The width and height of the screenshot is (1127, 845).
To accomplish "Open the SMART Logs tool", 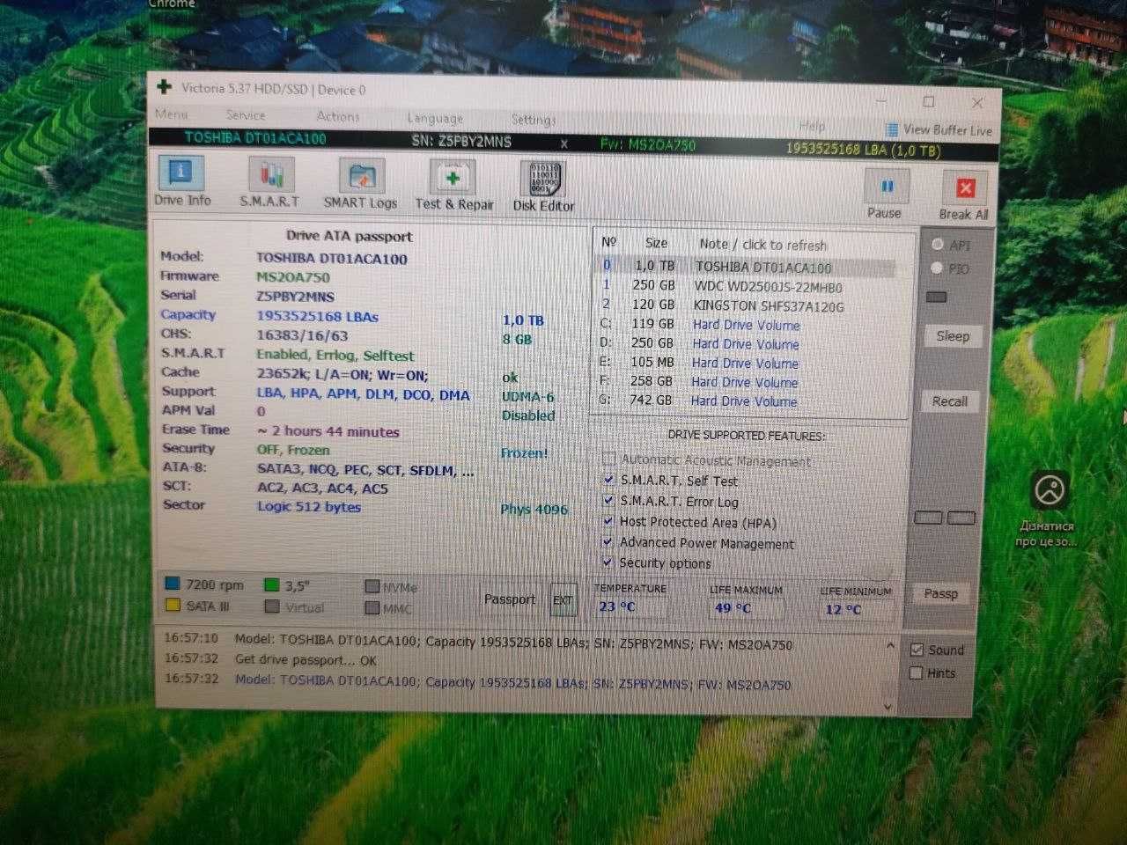I will tap(361, 185).
